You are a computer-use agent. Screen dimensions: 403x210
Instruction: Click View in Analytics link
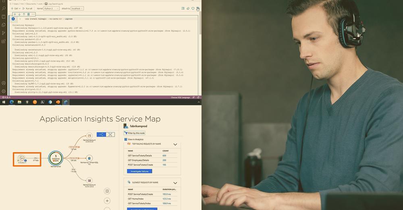point(134,140)
